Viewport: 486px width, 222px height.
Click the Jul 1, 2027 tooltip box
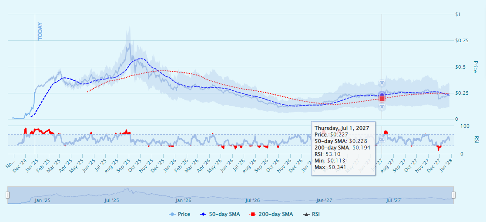pos(343,148)
